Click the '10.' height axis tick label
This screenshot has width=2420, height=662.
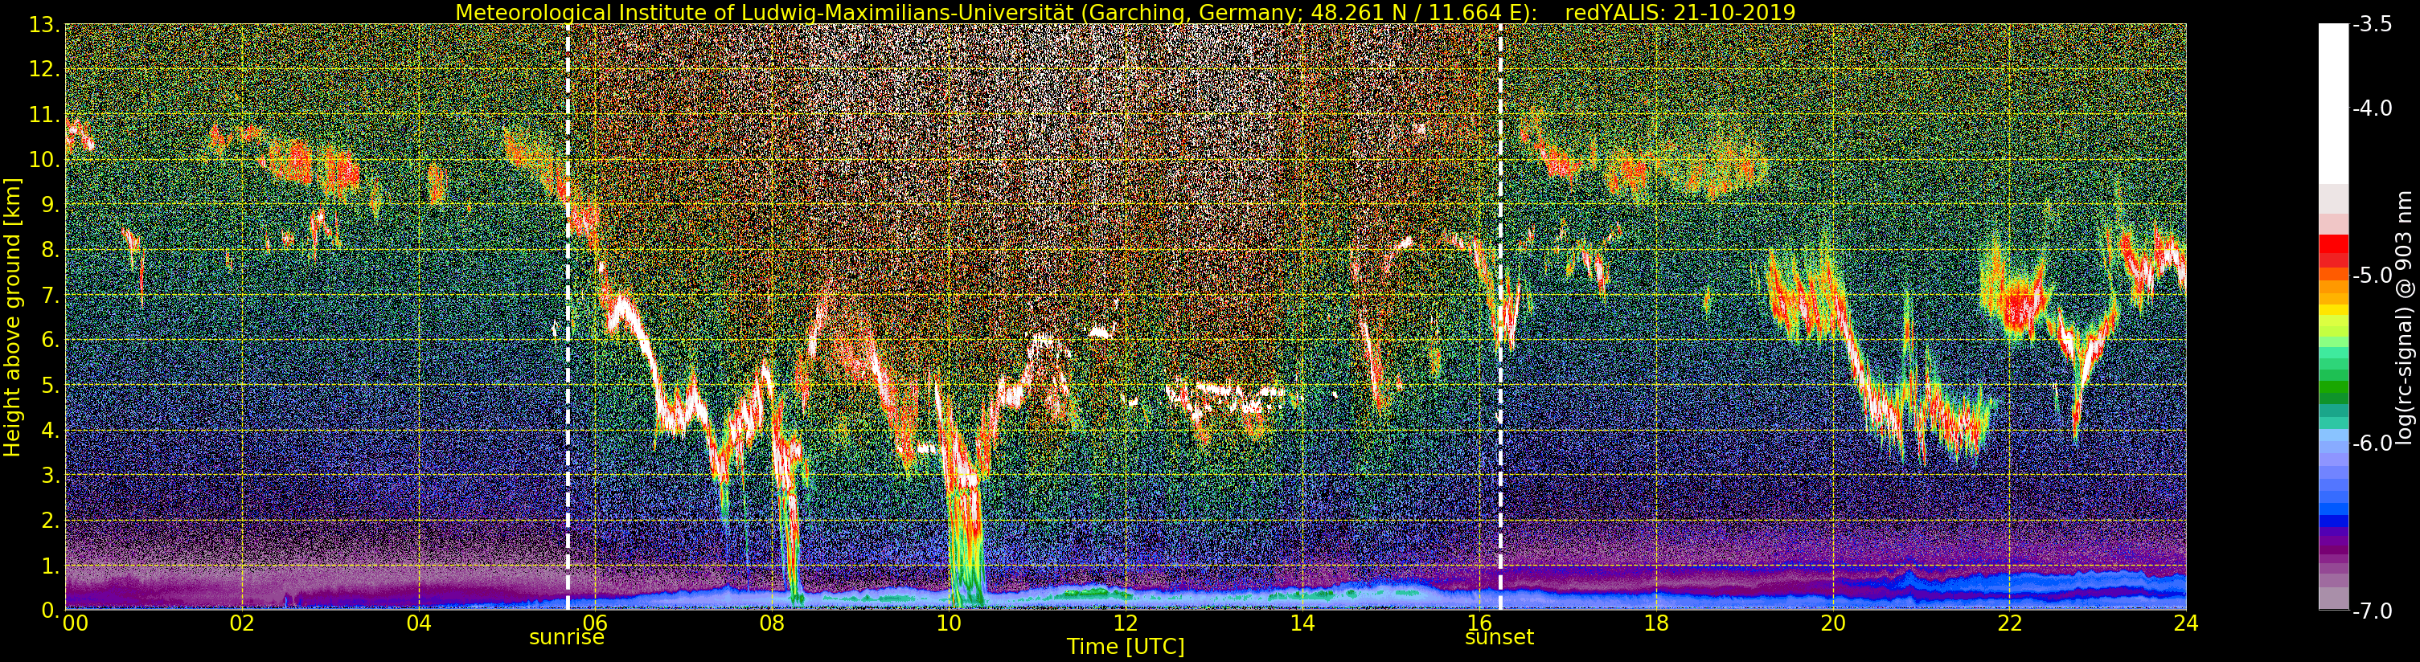pyautogui.click(x=45, y=161)
